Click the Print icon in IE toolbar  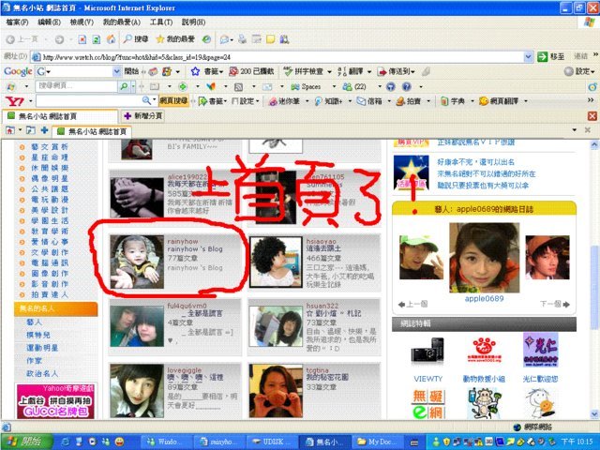242,39
